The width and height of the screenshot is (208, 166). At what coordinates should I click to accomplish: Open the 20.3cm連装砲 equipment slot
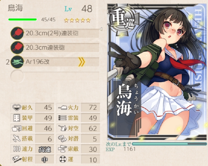(55, 47)
